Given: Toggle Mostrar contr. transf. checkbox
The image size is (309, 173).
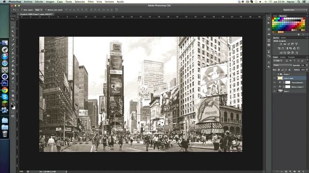Looking at the screenshot, I should 46,10.
